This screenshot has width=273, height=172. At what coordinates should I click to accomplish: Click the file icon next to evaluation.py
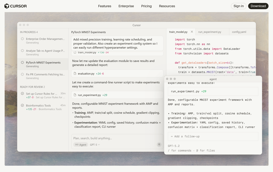[x=75, y=73]
